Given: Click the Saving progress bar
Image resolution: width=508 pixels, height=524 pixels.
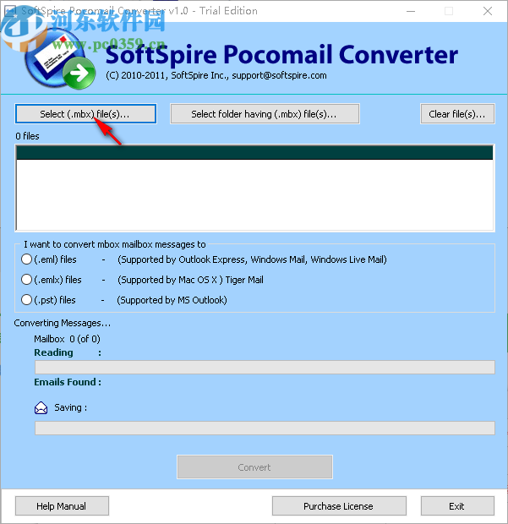Looking at the screenshot, I should tap(265, 428).
